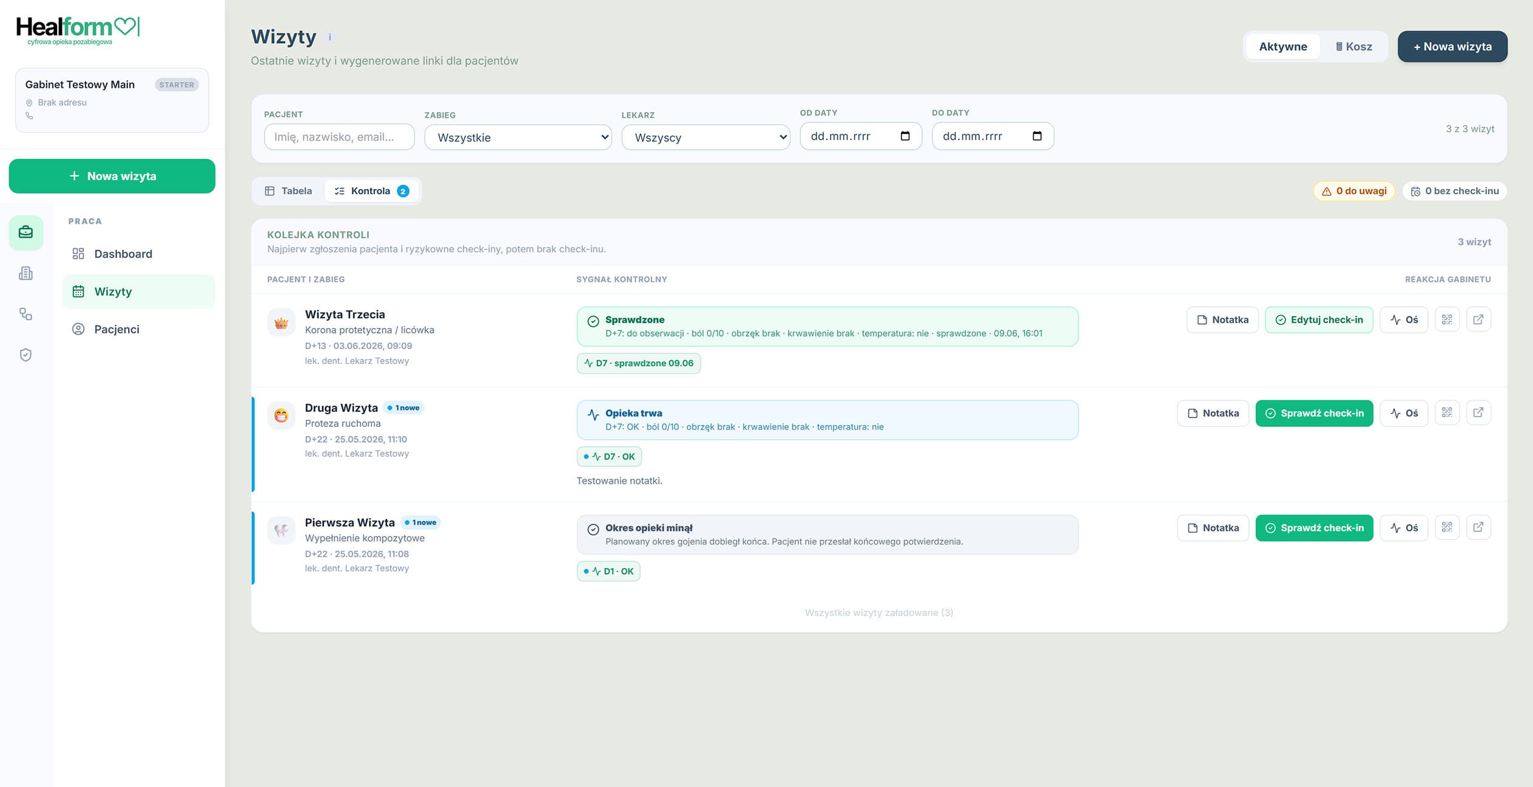The width and height of the screenshot is (1533, 787).
Task: Focus the Pacjent search input field
Action: (339, 137)
